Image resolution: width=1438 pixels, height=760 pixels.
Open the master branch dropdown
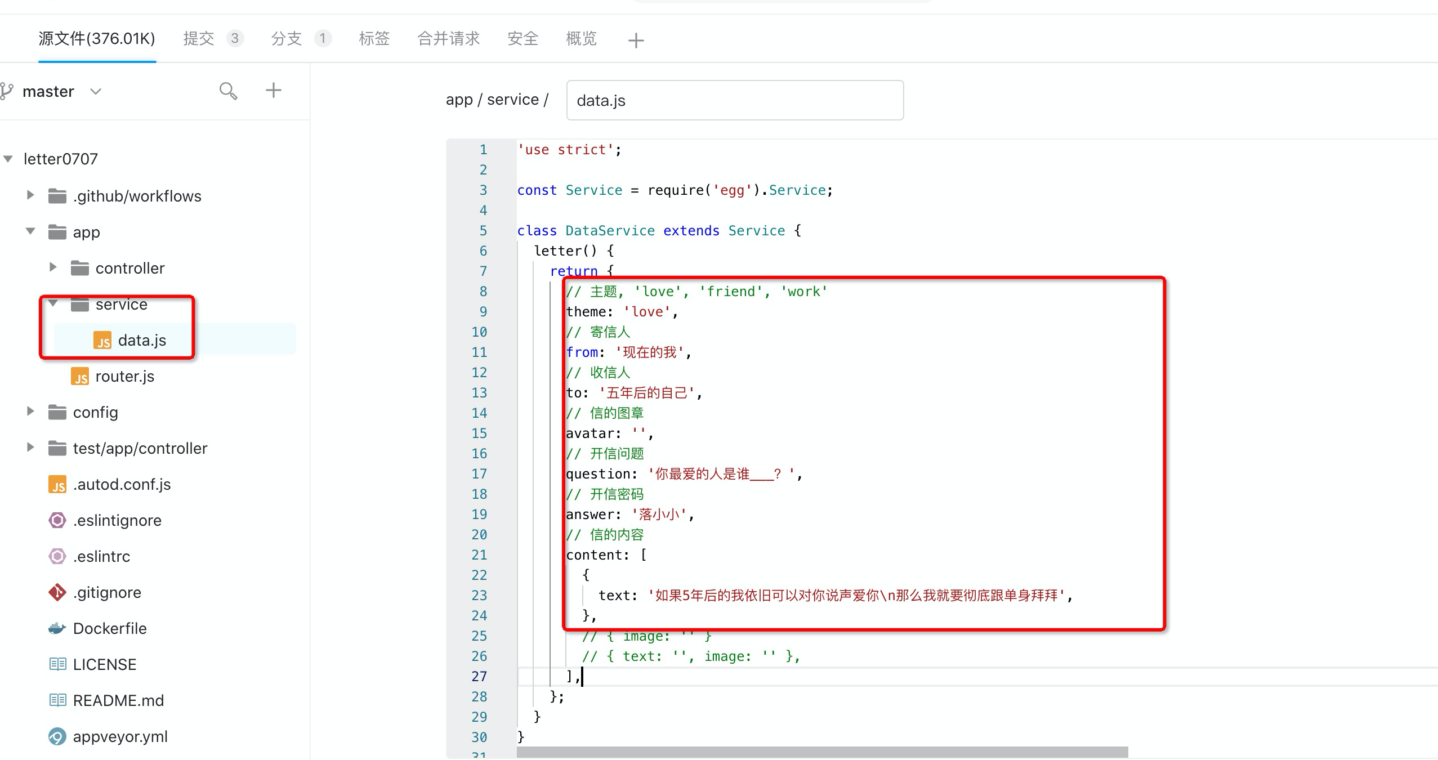[96, 91]
